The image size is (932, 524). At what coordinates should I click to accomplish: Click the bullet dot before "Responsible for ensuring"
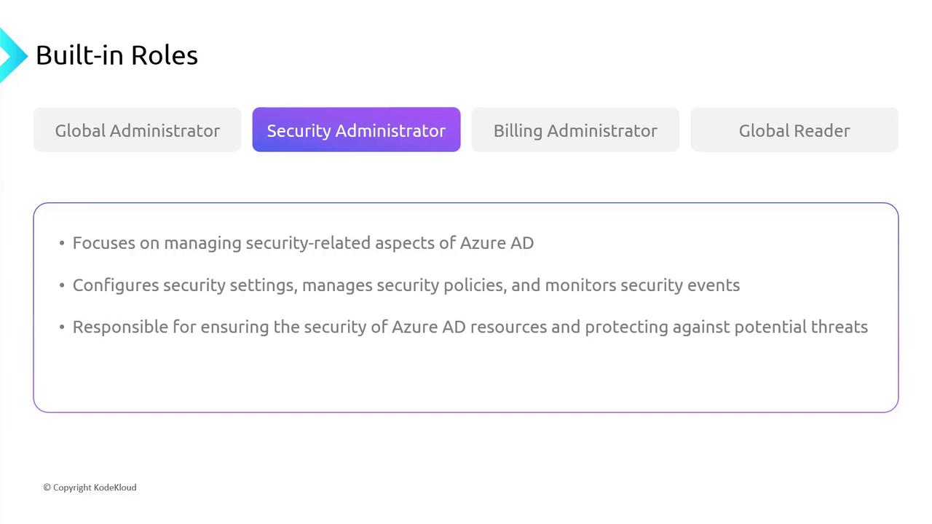point(62,327)
